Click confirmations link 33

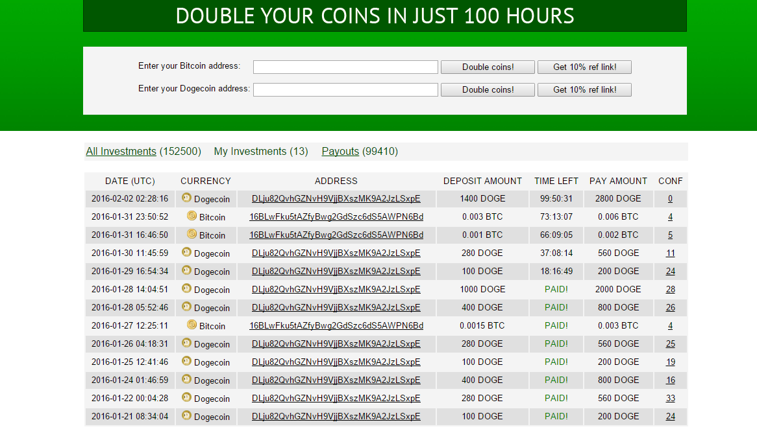pos(670,398)
